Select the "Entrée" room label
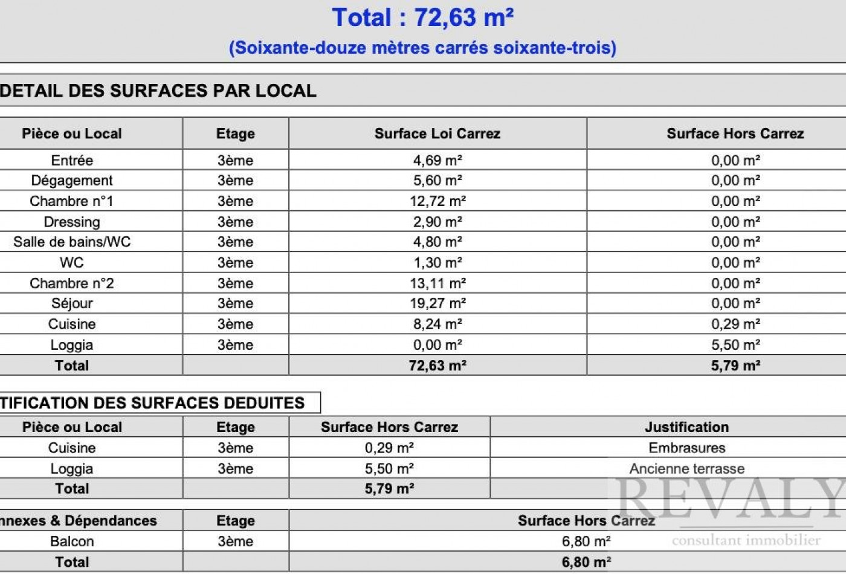The height and width of the screenshot is (574, 846). pos(72,160)
